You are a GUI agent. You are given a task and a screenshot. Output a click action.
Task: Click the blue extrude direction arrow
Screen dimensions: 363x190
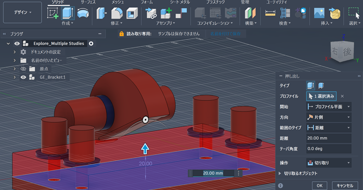point(145,148)
